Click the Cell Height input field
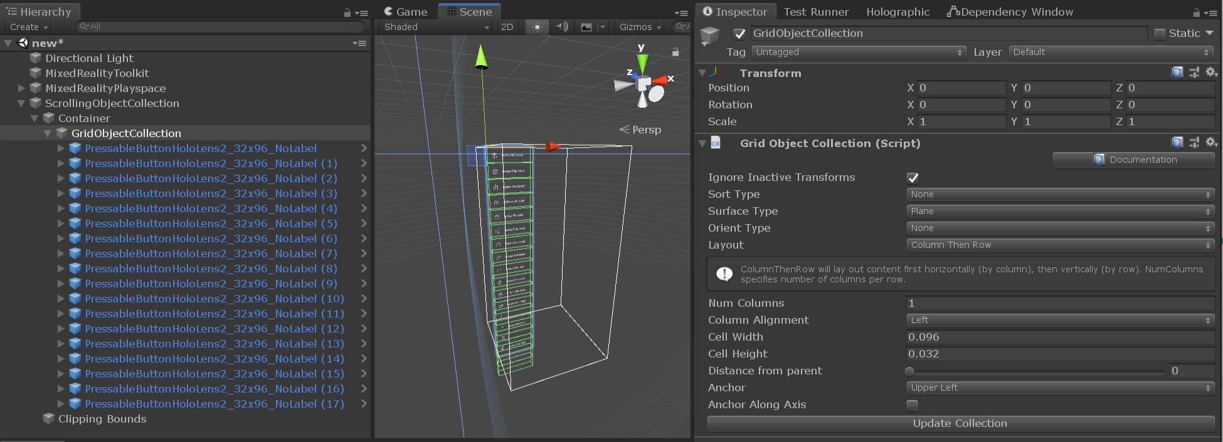This screenshot has width=1223, height=442. tap(1061, 354)
